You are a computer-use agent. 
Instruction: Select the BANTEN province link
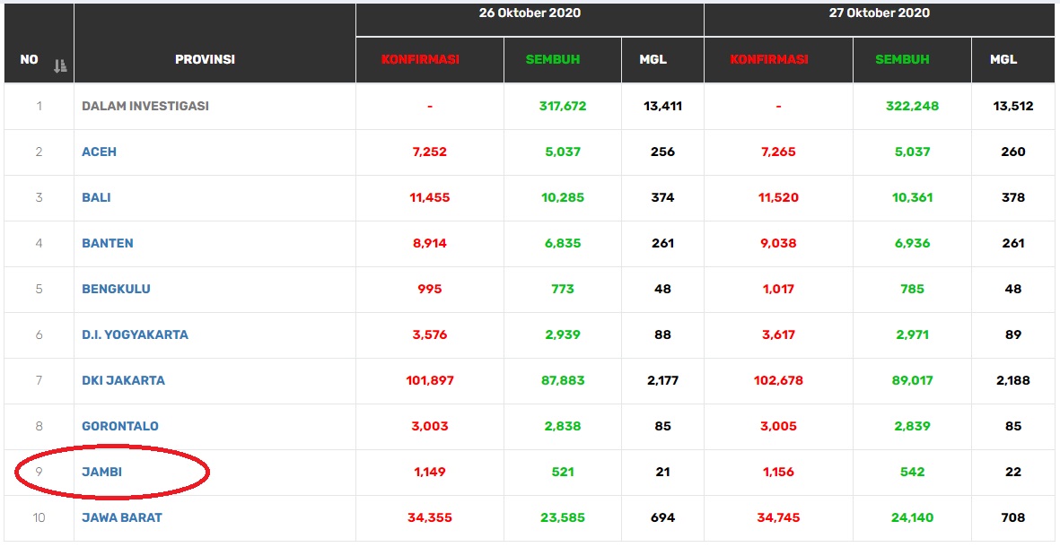click(107, 243)
